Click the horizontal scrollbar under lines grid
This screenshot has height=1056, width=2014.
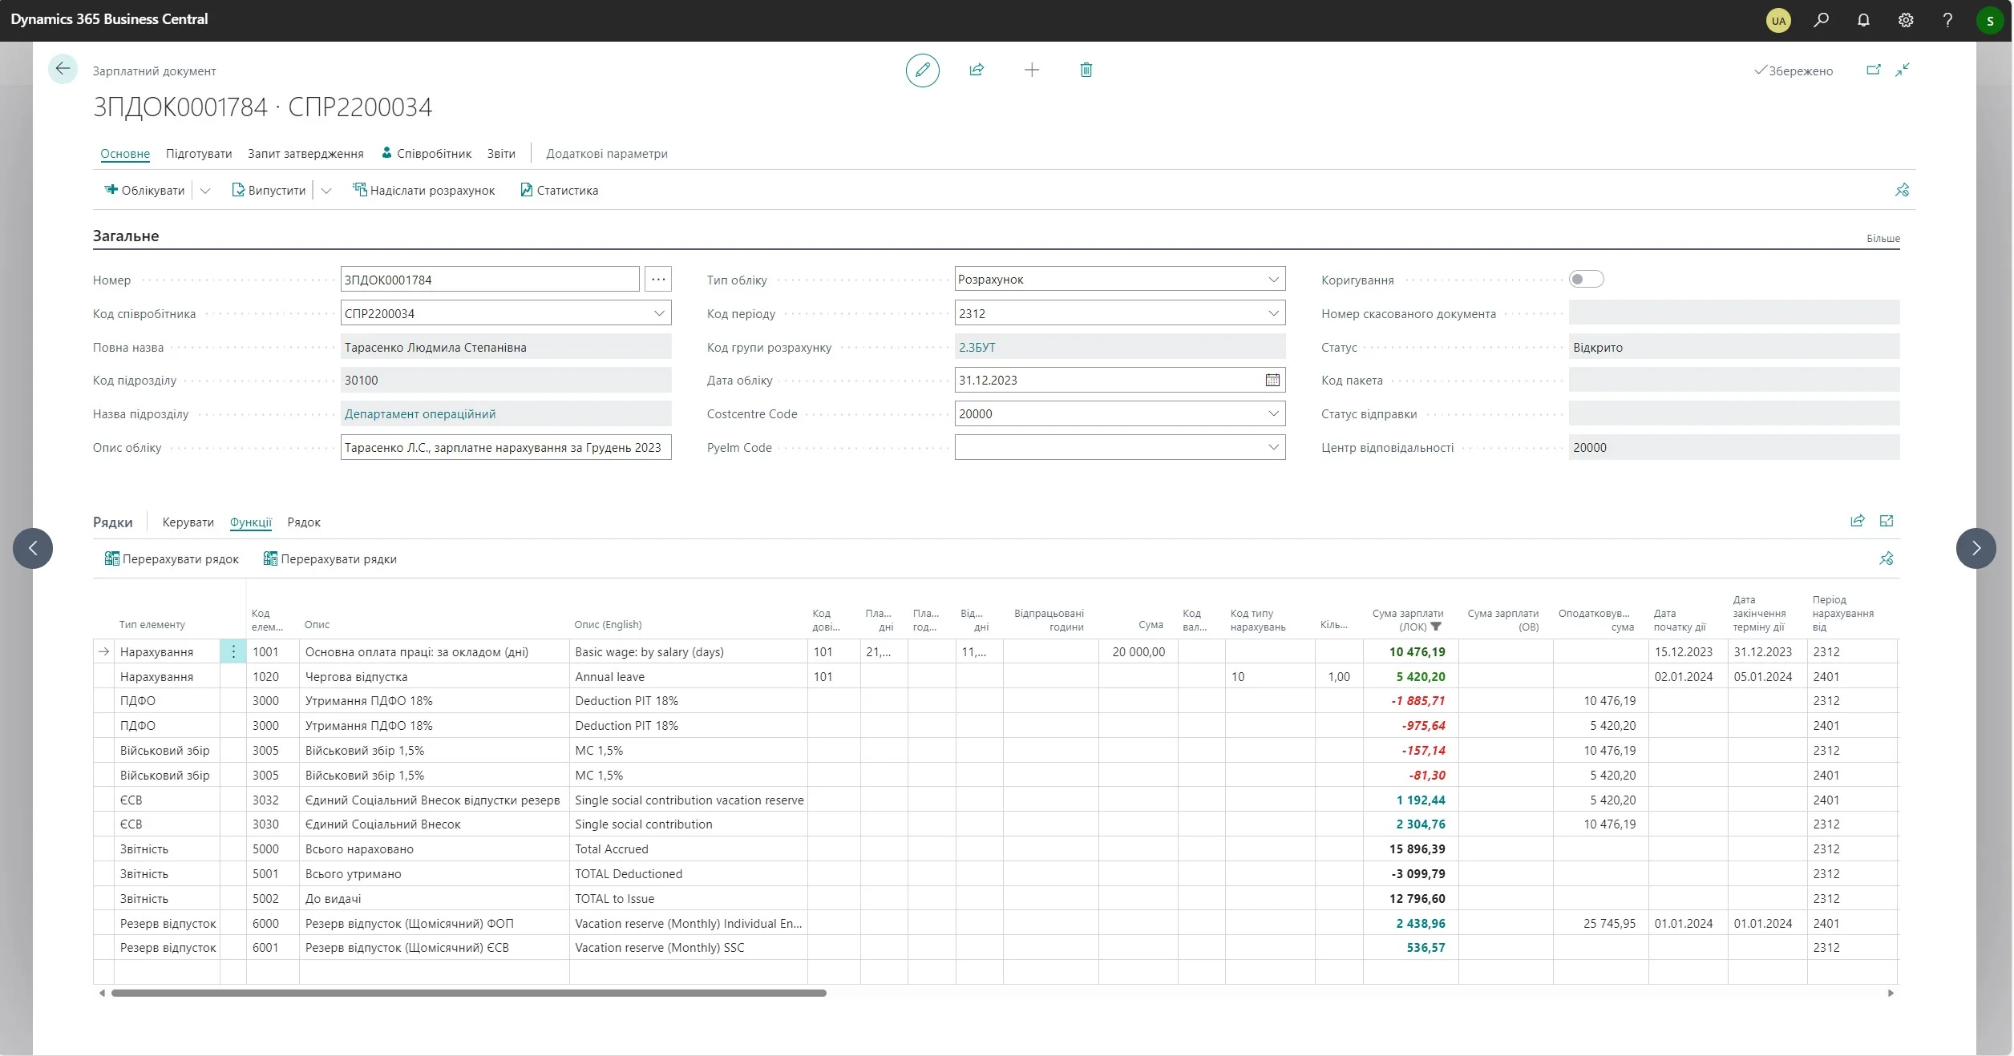tap(468, 994)
